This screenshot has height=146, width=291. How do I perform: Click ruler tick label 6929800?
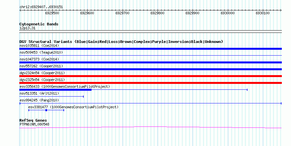point(157,13)
